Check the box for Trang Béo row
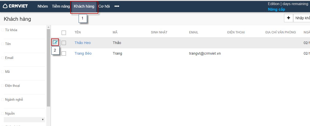310x126 pixels. click(x=64, y=54)
